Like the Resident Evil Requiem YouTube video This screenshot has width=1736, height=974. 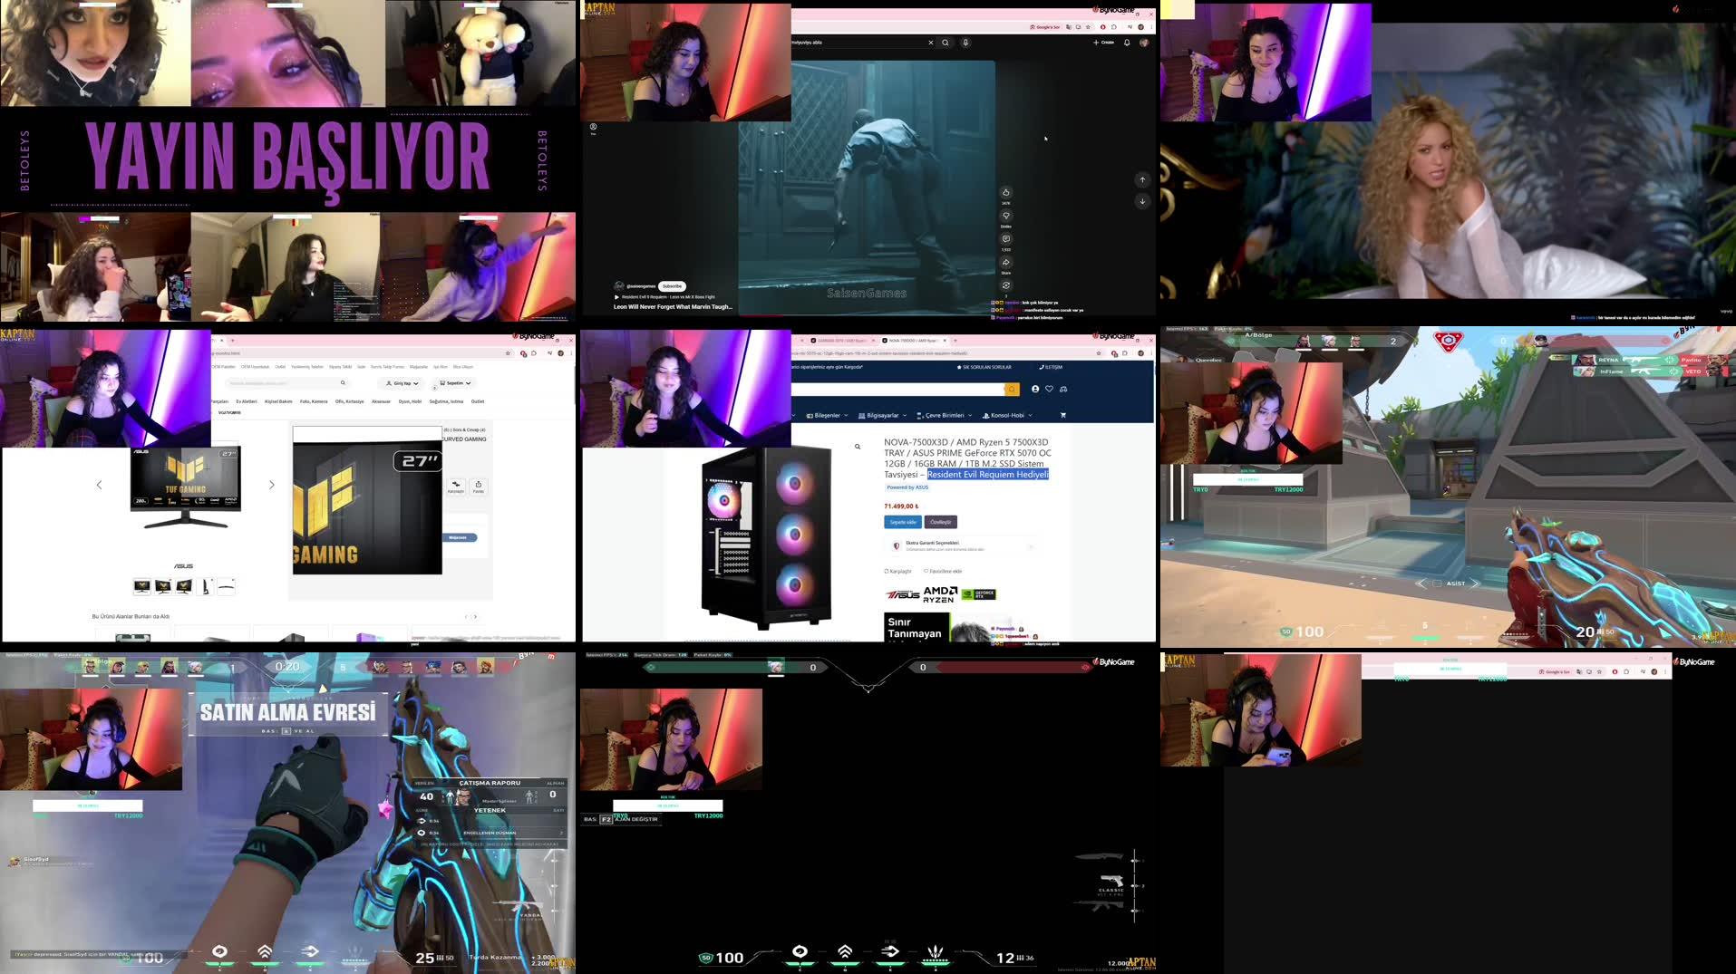point(1006,193)
